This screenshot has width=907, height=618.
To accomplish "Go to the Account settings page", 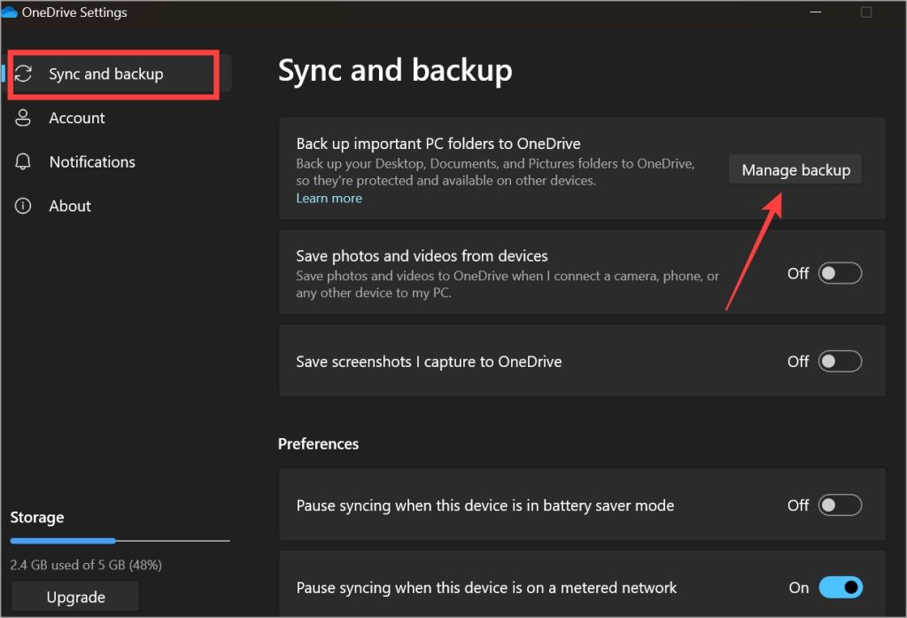I will click(77, 118).
